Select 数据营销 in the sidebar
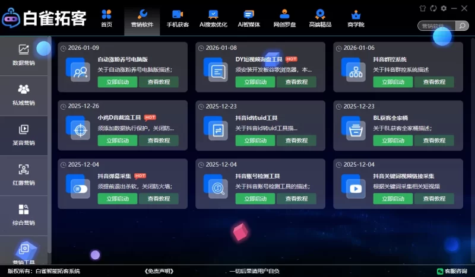Screen dimensions: 475x277 pos(24,55)
